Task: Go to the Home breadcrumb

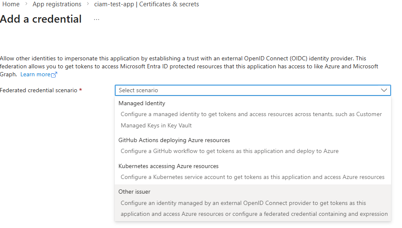Action: coord(11,4)
